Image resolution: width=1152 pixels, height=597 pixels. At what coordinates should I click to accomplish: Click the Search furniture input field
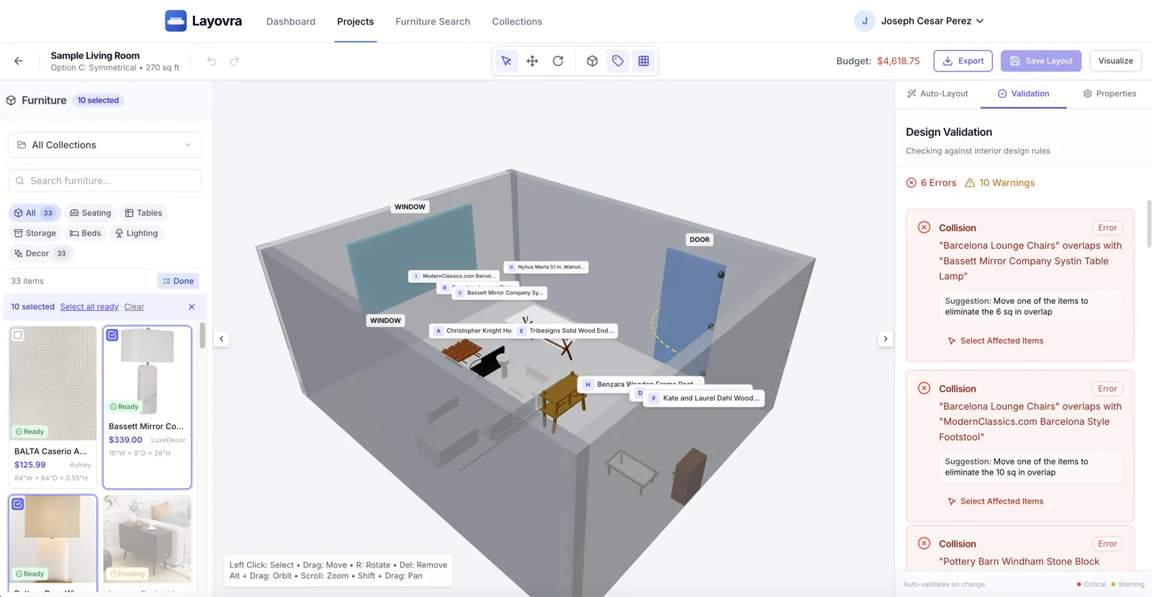point(105,181)
